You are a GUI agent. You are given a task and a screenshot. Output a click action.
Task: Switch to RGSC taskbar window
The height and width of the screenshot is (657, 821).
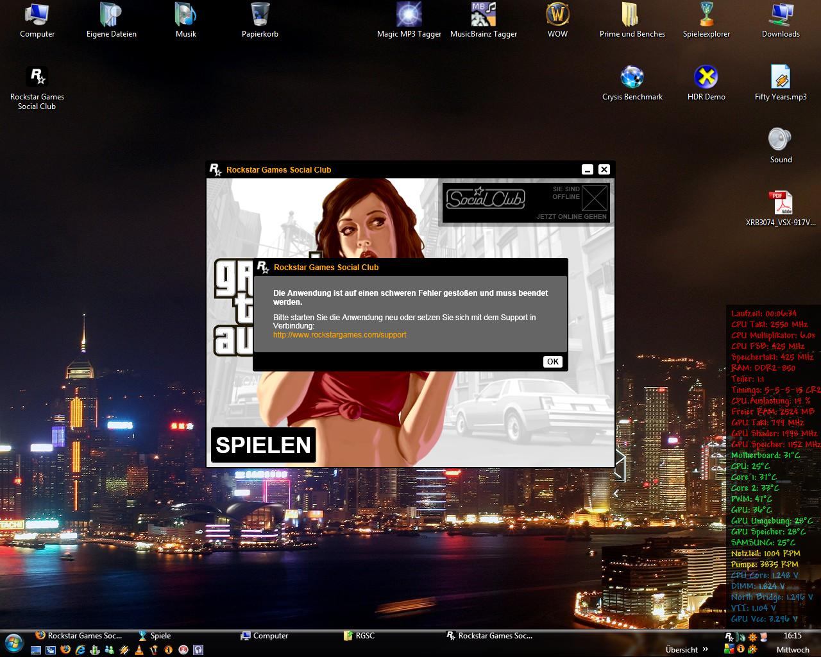coord(359,636)
